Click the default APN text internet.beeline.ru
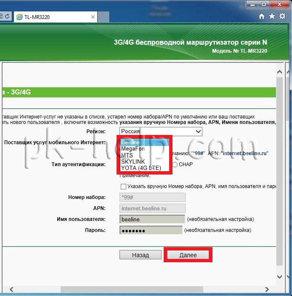This screenshot has width=292, height=296. [x=245, y=153]
